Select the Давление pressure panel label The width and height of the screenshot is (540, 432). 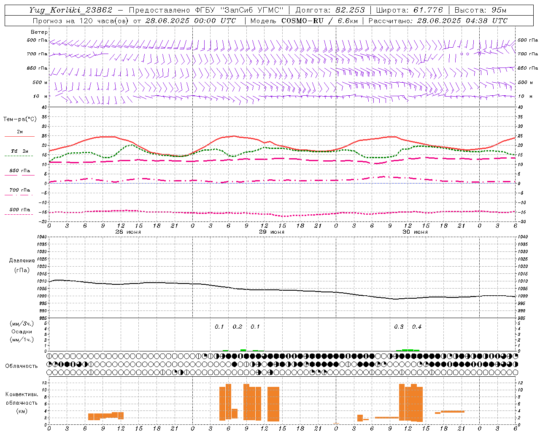(x=22, y=261)
